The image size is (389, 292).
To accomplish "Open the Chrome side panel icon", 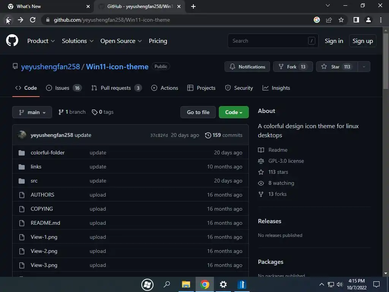I will pos(356,20).
